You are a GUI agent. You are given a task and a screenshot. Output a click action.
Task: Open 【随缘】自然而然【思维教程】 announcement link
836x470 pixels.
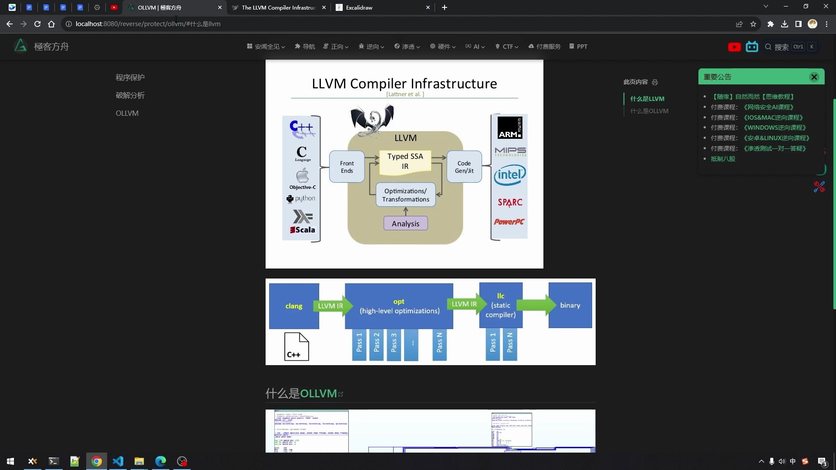pyautogui.click(x=753, y=97)
